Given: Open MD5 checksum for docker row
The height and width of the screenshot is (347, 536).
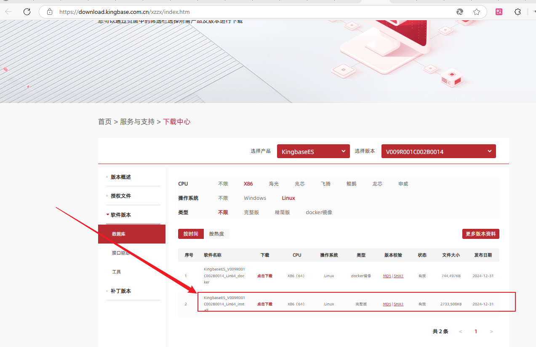Looking at the screenshot, I should (387, 276).
